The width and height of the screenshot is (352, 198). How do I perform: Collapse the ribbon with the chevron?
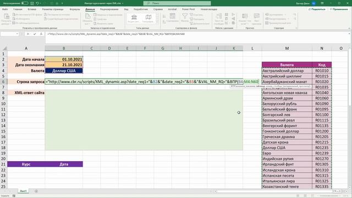[x=349, y=28]
